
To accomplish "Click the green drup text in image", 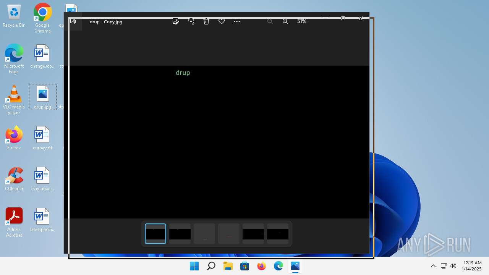I will 183,73.
